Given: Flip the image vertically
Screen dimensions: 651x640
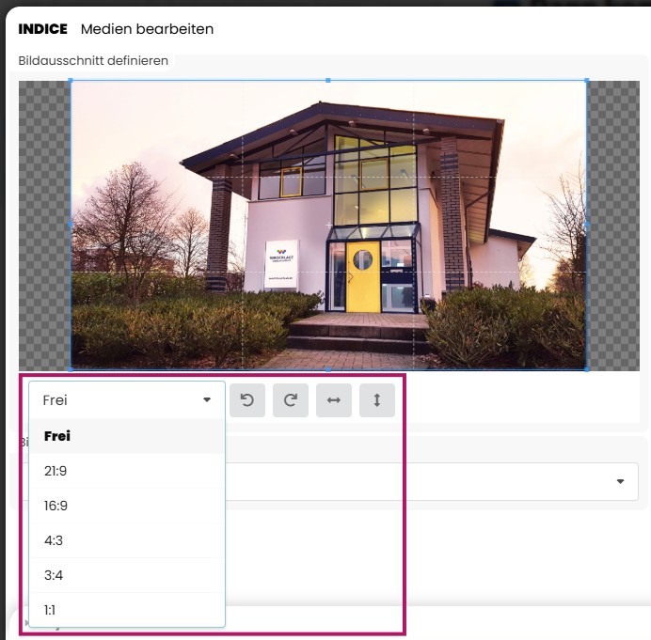Looking at the screenshot, I should point(377,400).
